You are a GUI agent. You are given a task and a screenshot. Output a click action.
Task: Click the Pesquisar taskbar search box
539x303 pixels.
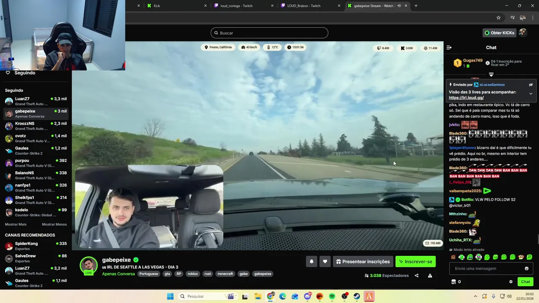(208, 296)
